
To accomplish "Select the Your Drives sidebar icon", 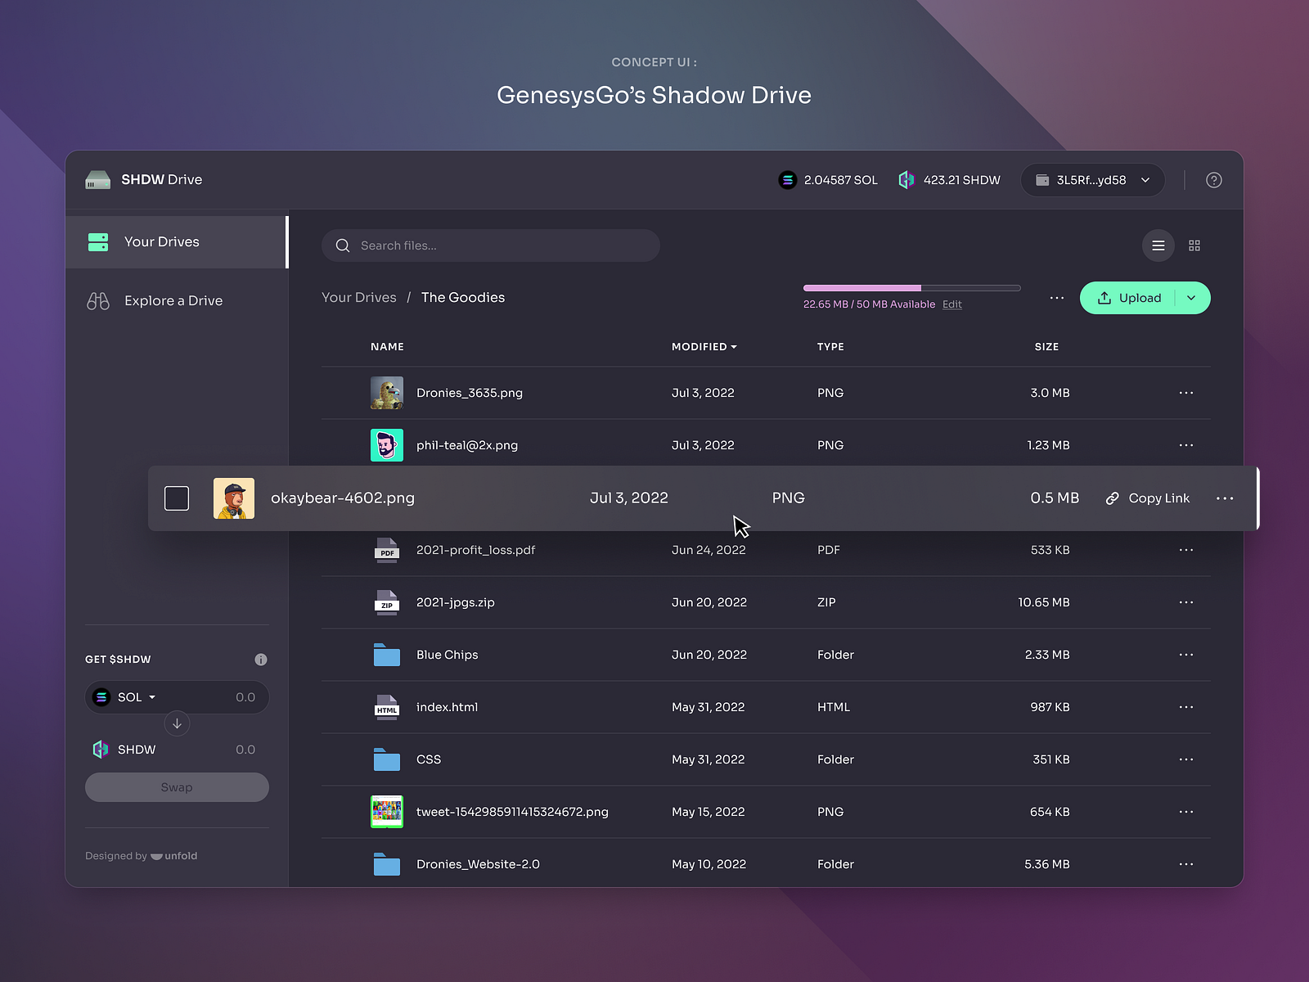I will pos(97,241).
